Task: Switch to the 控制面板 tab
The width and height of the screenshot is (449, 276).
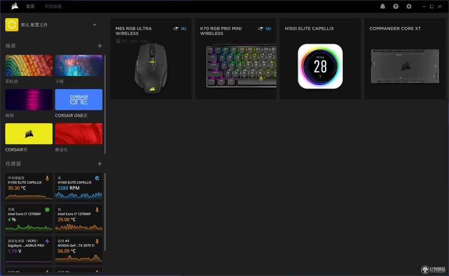Action: (53, 6)
